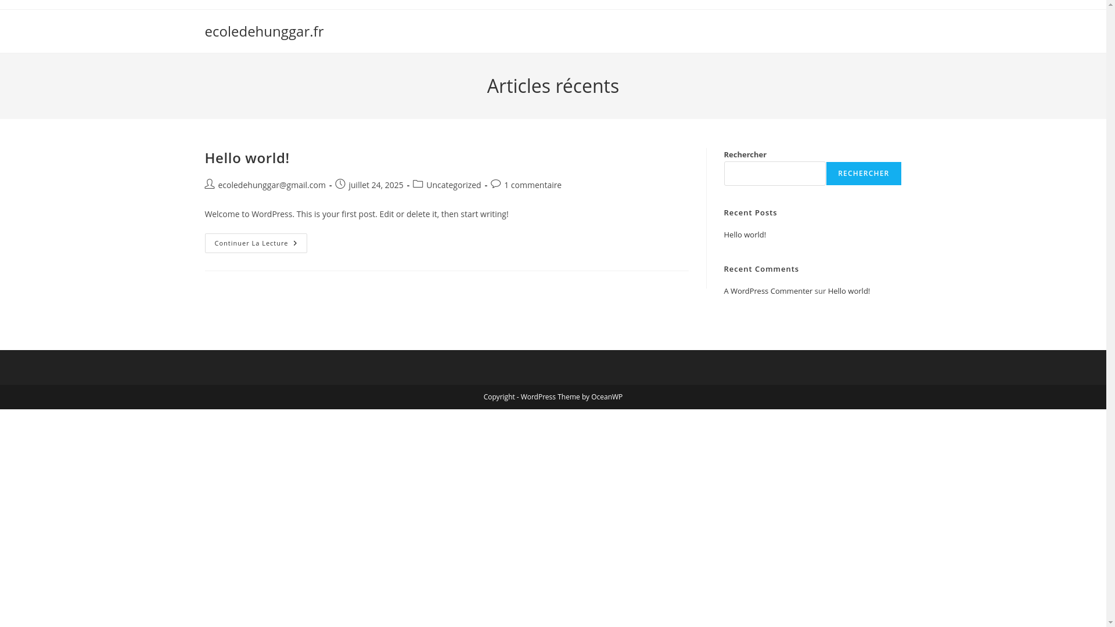1115x627 pixels.
Task: Click the footer copyright OceanWP text
Action: (x=553, y=397)
